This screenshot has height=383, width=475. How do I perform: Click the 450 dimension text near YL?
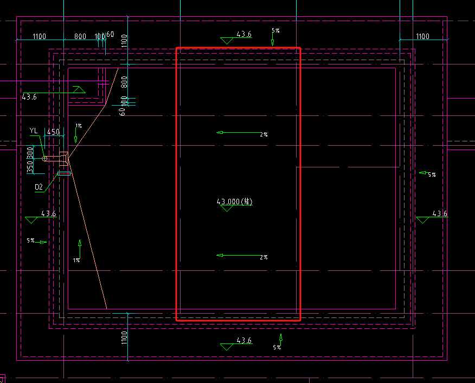(53, 132)
